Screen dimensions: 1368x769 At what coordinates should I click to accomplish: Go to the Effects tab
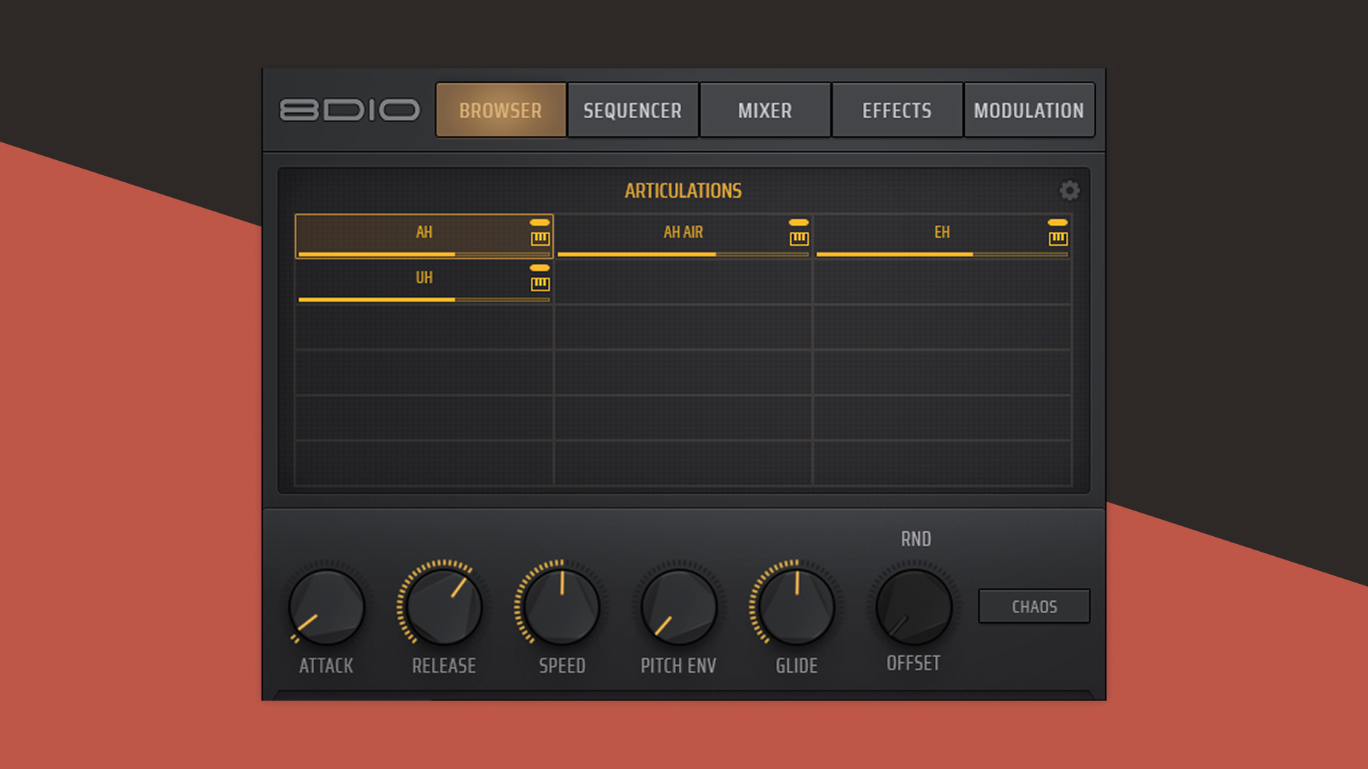point(896,110)
